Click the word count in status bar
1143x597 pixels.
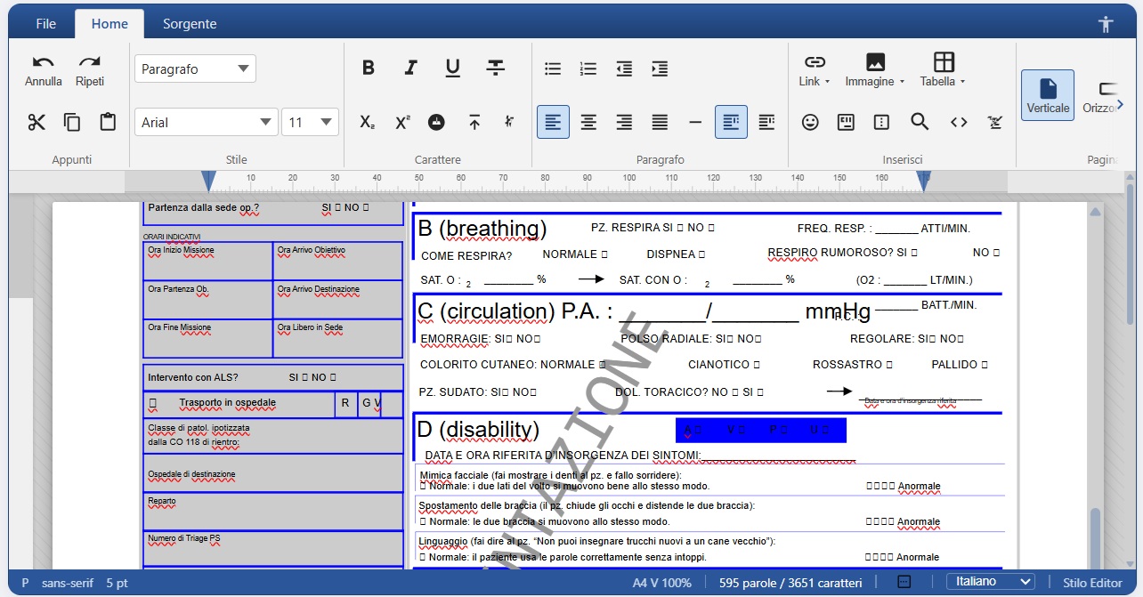click(x=790, y=583)
